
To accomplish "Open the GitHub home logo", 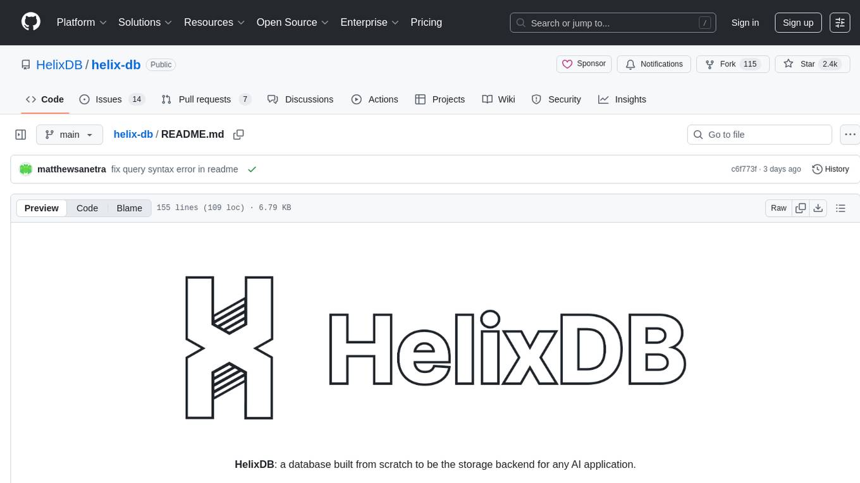I will [x=31, y=22].
